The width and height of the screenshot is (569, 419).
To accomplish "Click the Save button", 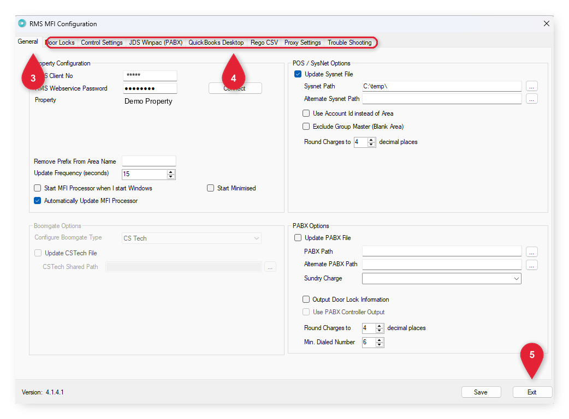I will (481, 392).
